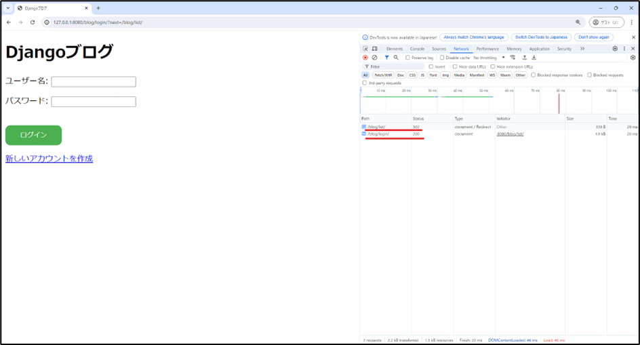Open the Security tab

point(564,49)
